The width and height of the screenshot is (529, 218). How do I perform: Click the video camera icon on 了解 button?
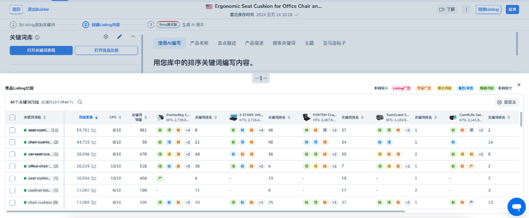pos(442,9)
